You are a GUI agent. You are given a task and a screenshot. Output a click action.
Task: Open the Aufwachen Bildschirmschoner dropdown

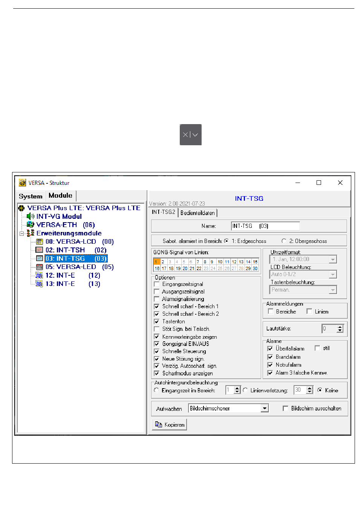[x=265, y=409]
